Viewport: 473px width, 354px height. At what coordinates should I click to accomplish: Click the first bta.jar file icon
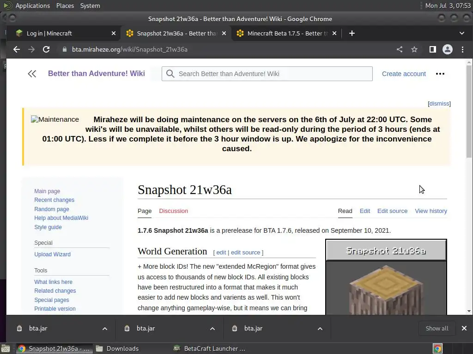pos(19,328)
